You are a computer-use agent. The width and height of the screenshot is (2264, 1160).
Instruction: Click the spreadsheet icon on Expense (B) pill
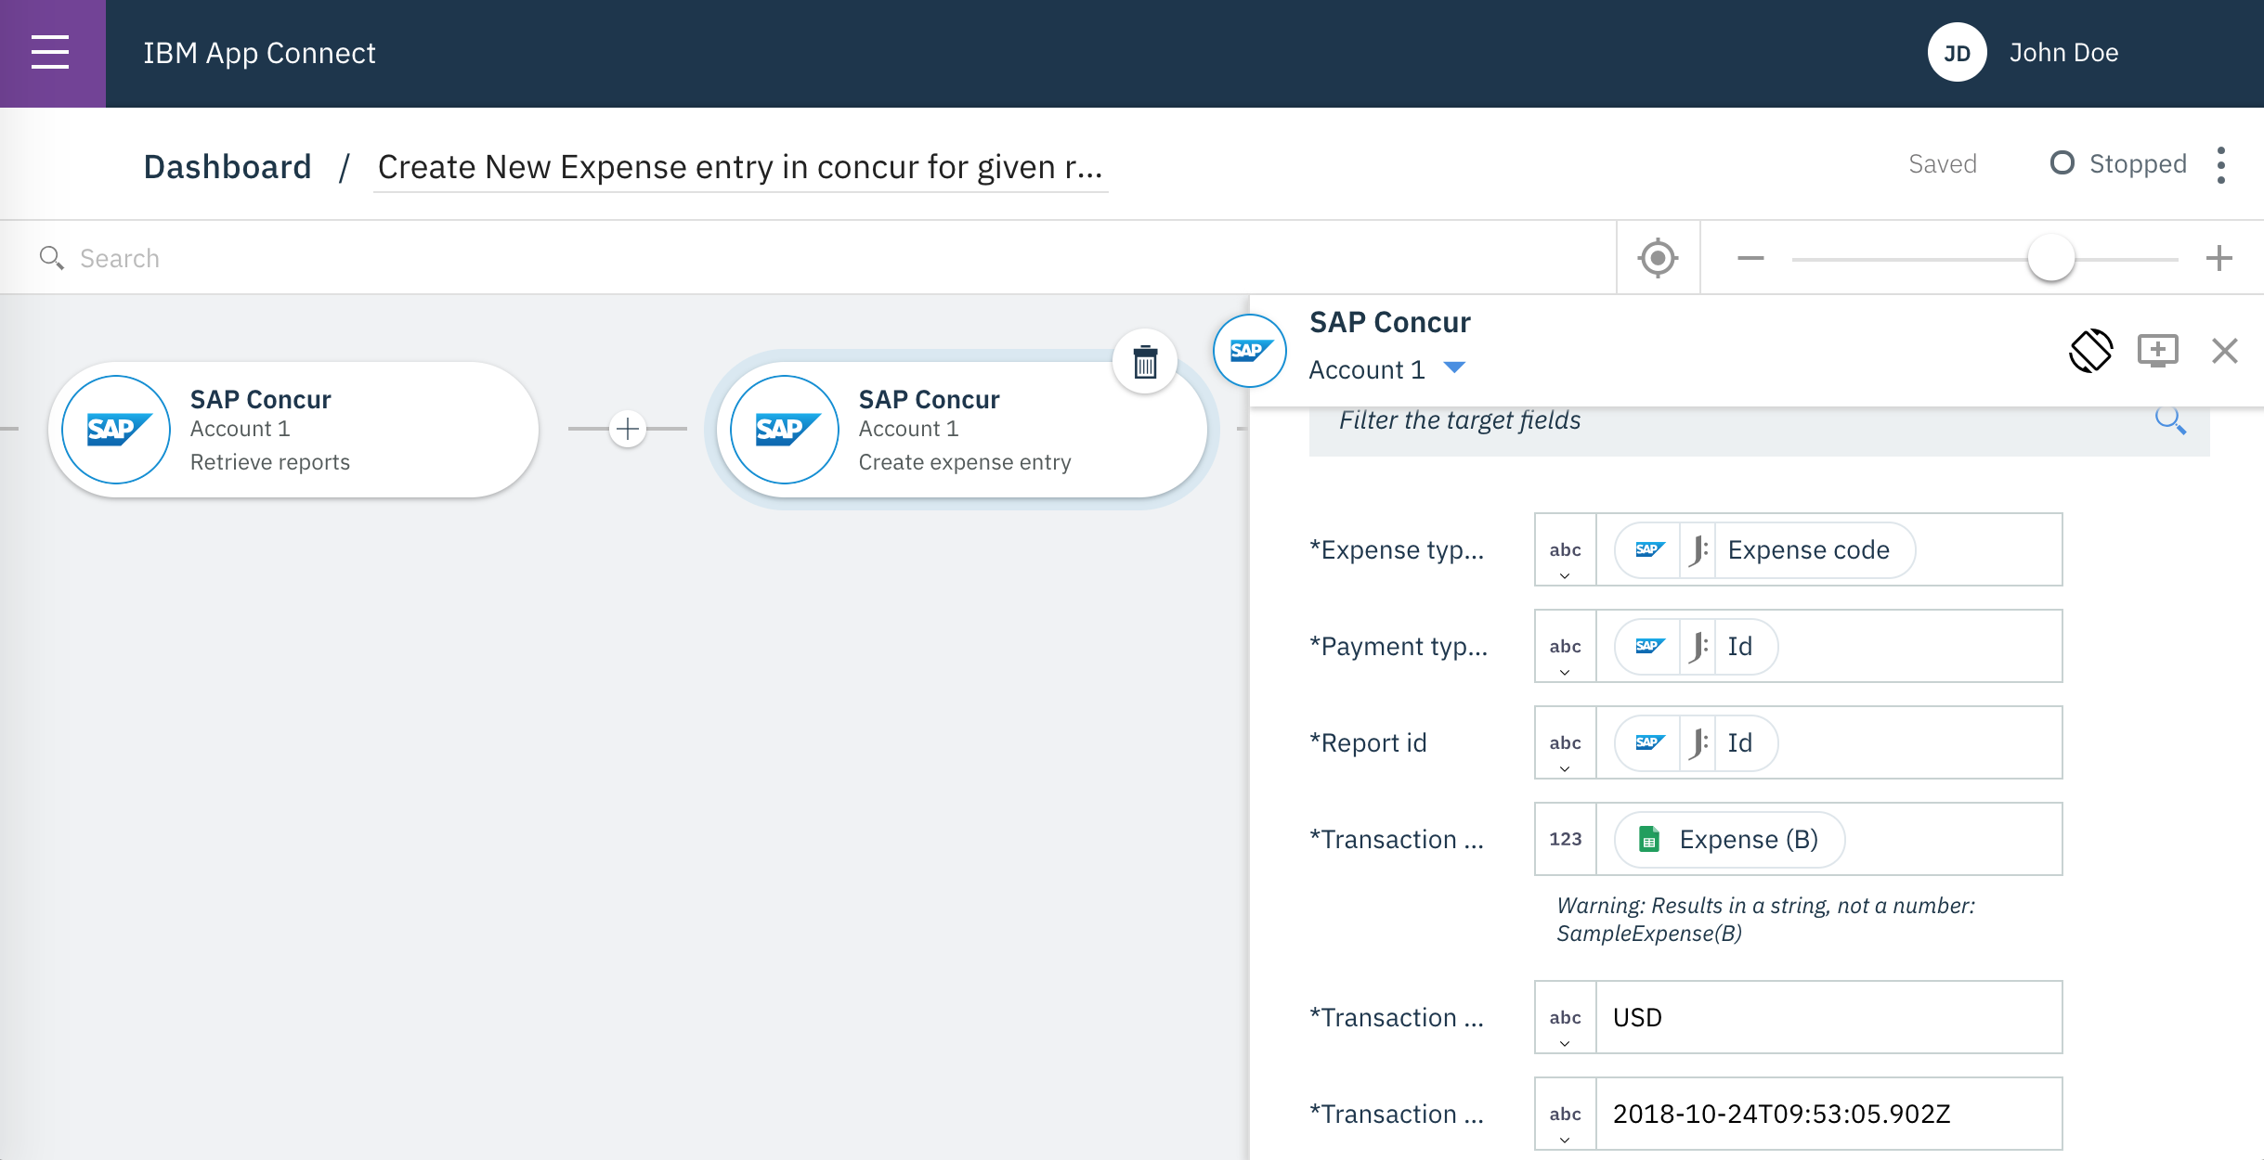(1649, 839)
